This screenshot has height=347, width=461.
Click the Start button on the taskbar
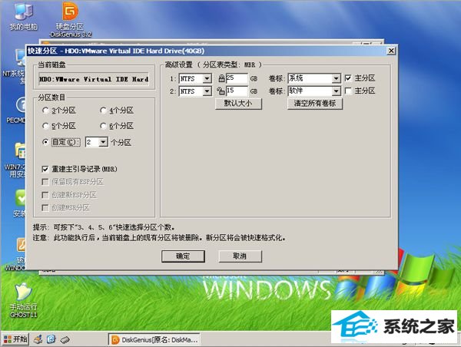point(15,339)
